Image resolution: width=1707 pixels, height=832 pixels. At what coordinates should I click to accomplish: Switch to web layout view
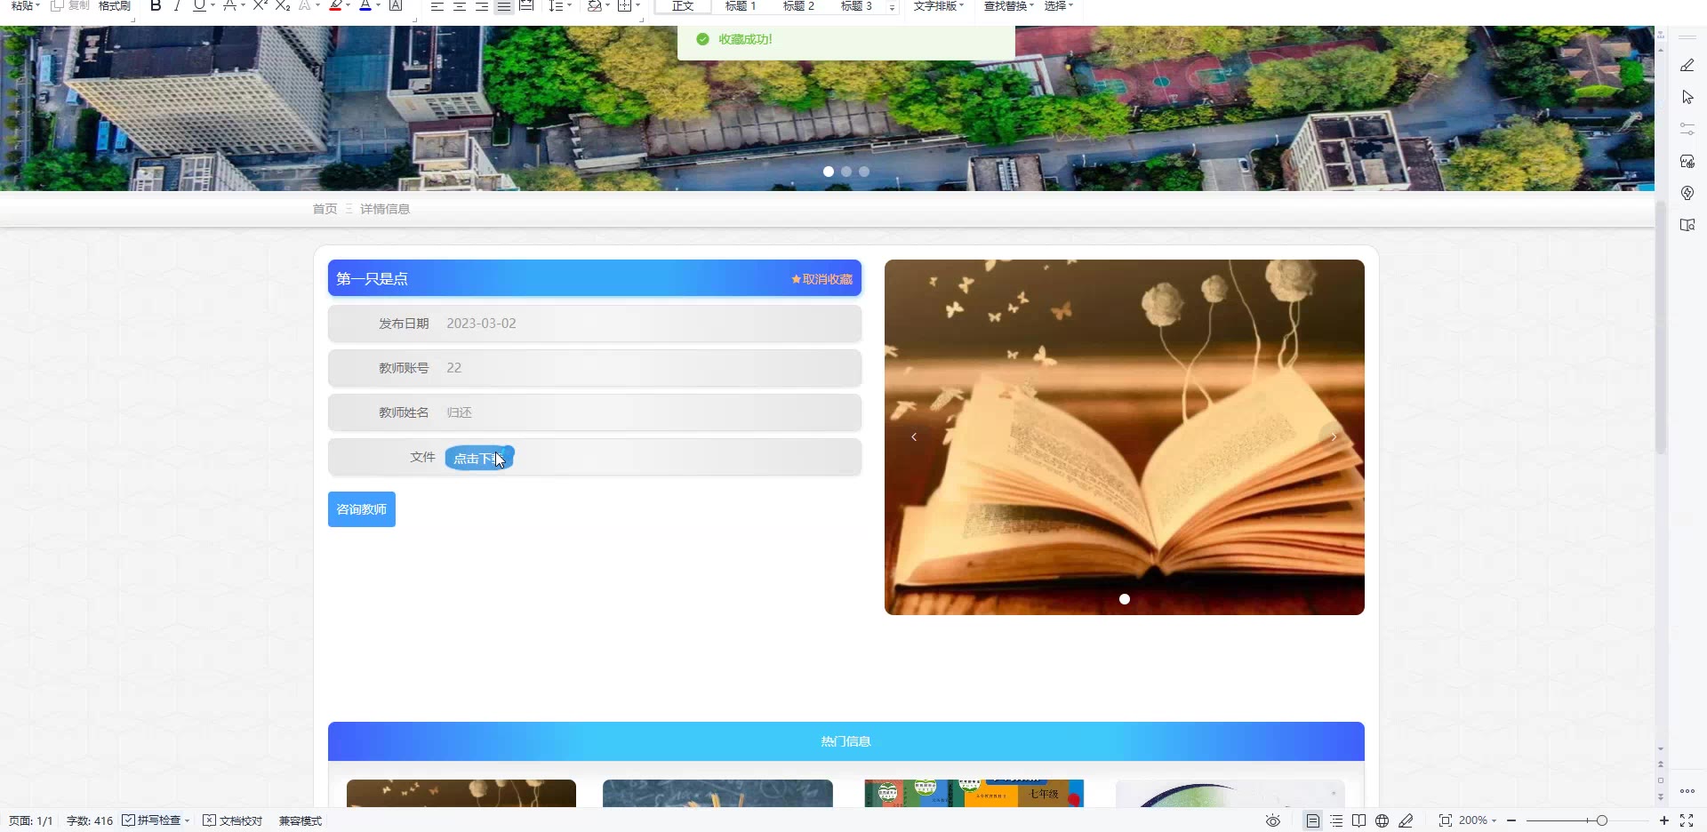click(1382, 820)
